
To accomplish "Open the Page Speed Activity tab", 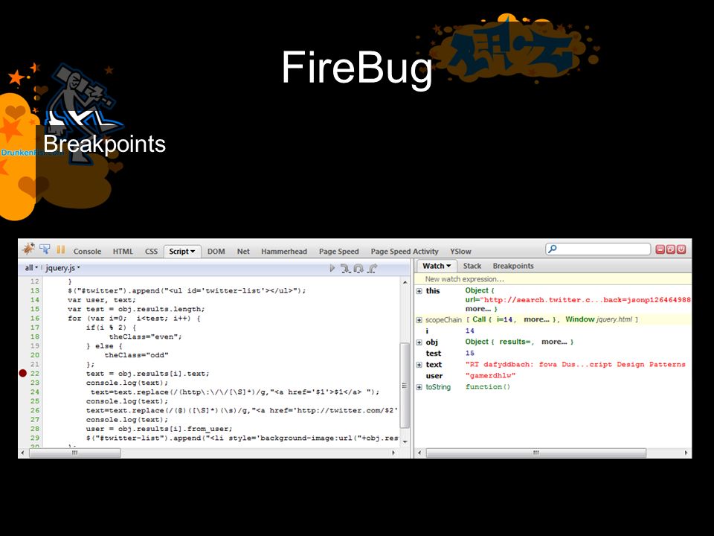I will (x=405, y=251).
